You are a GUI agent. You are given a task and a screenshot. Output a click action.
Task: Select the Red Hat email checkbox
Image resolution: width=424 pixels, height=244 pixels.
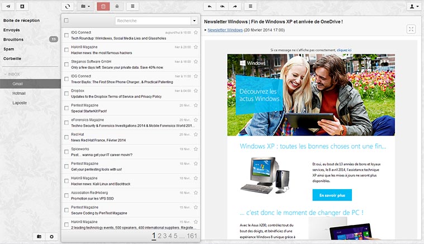(66, 137)
